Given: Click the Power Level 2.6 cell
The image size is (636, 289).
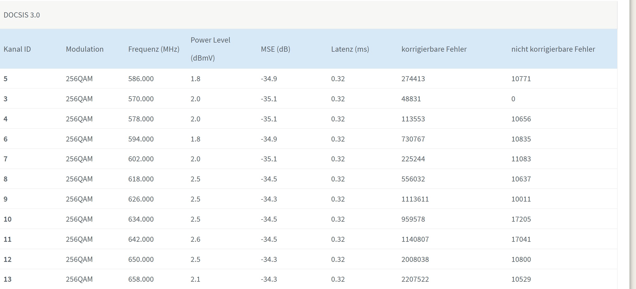Looking at the screenshot, I should (195, 239).
